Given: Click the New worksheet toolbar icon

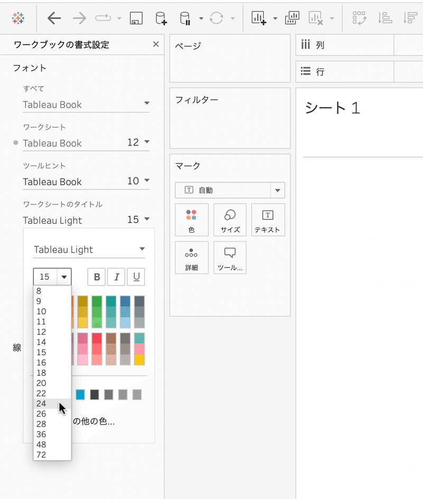Looking at the screenshot, I should coord(259,18).
